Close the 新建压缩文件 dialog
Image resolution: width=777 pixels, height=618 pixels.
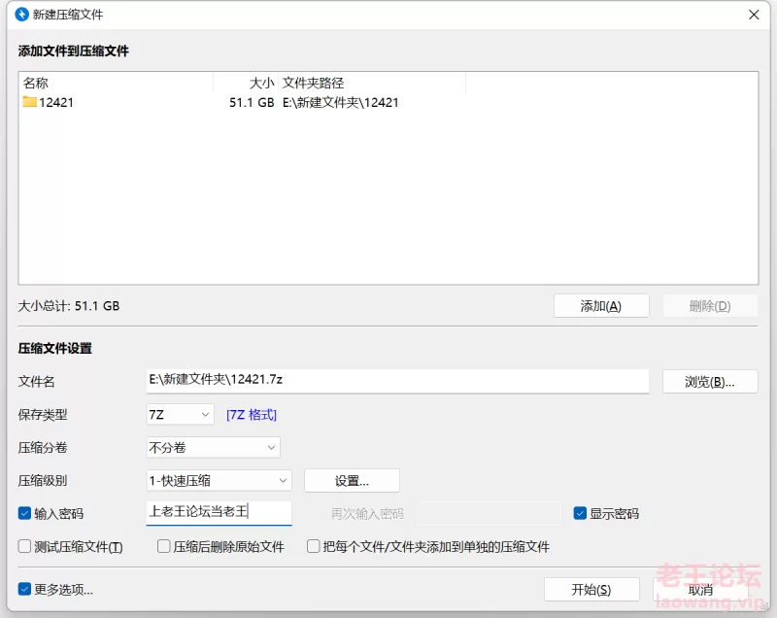pyautogui.click(x=754, y=15)
